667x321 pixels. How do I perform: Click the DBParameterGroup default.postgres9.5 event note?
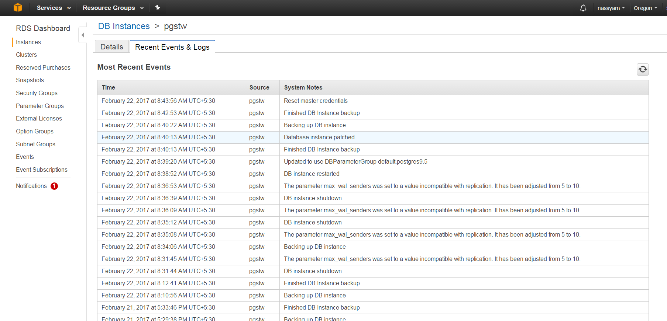(x=355, y=161)
